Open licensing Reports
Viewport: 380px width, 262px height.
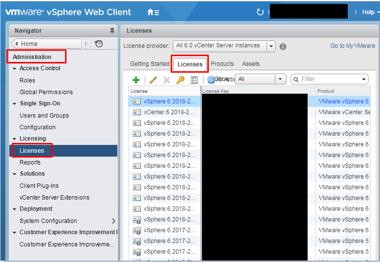coord(30,162)
